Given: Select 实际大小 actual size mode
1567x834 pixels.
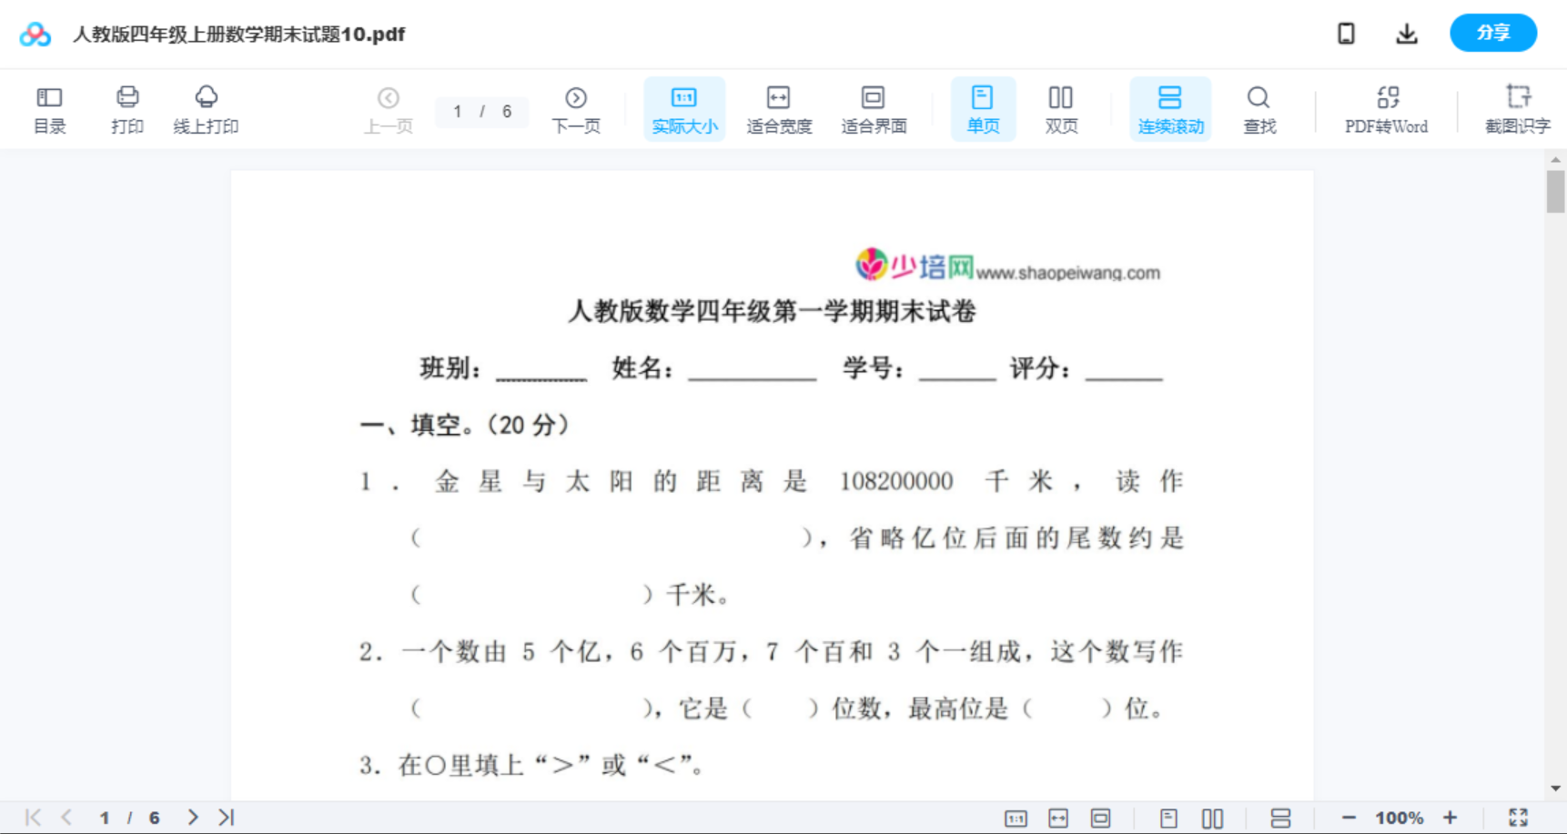Looking at the screenshot, I should (x=684, y=108).
